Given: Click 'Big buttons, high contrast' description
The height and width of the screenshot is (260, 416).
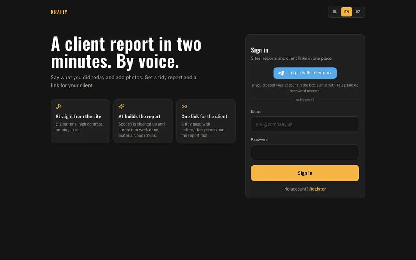Looking at the screenshot, I should click(x=79, y=127).
